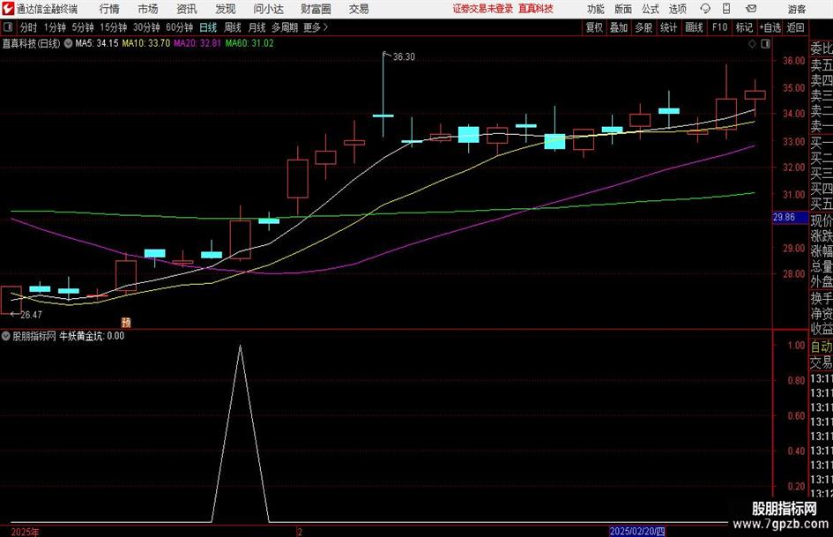
Task: Click the 游客 guest account button
Action: click(796, 9)
